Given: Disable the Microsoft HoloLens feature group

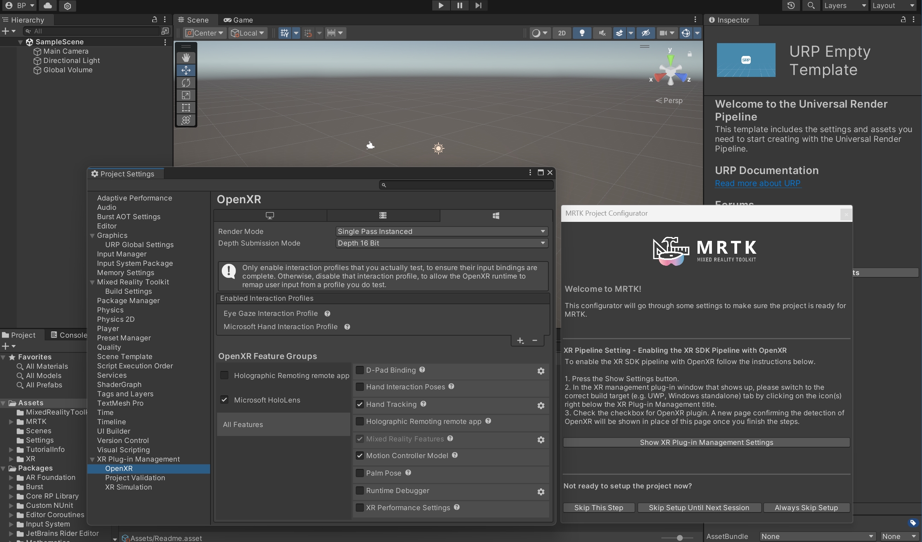Looking at the screenshot, I should pos(224,400).
